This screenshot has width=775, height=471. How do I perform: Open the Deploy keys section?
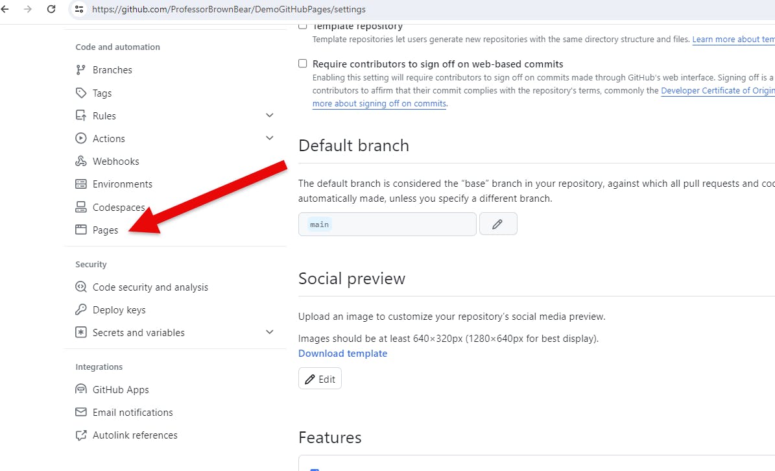120,309
